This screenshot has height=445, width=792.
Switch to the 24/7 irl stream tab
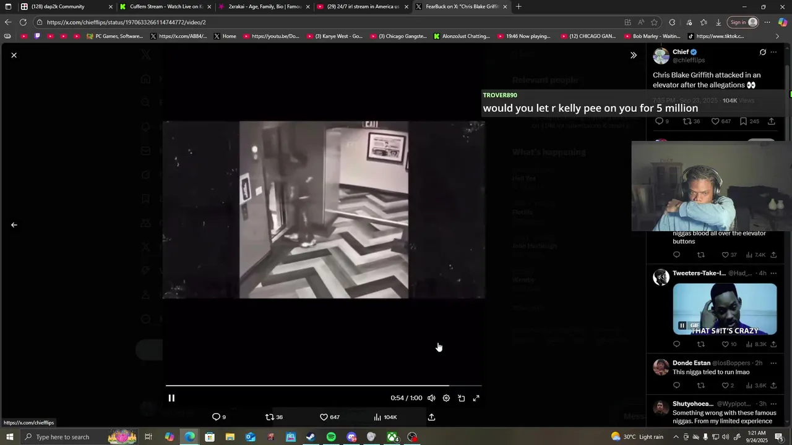(363, 7)
